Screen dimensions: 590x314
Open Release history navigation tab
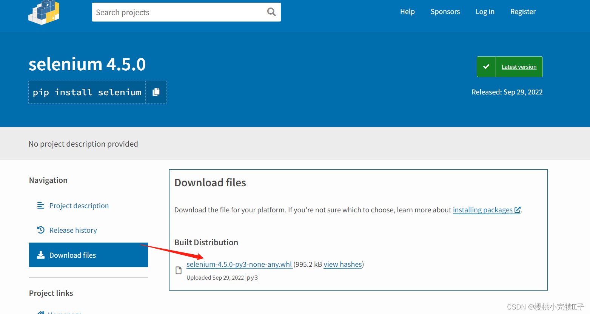tap(88, 230)
